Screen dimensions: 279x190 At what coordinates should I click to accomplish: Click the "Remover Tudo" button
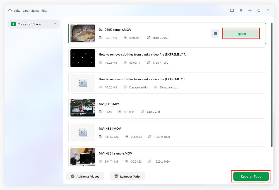click(x=127, y=177)
